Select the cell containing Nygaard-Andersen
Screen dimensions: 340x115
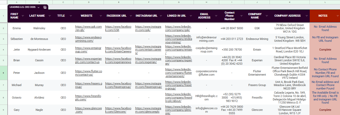(39, 50)
